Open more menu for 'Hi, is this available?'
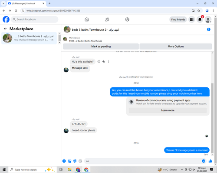Image resolution: width=217 pixels, height=173 pixels. (108, 61)
